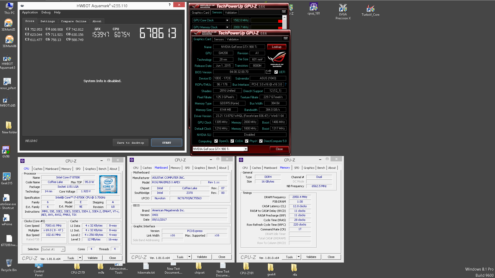The image size is (495, 278).
Task: Open the Control Panel desktop icon
Action: click(x=39, y=270)
